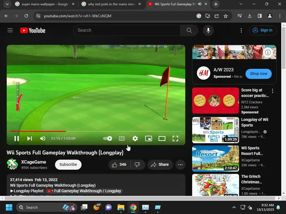Screen dimensions: 286x214
Task: Share this page from the address bar
Action: (x=217, y=16)
